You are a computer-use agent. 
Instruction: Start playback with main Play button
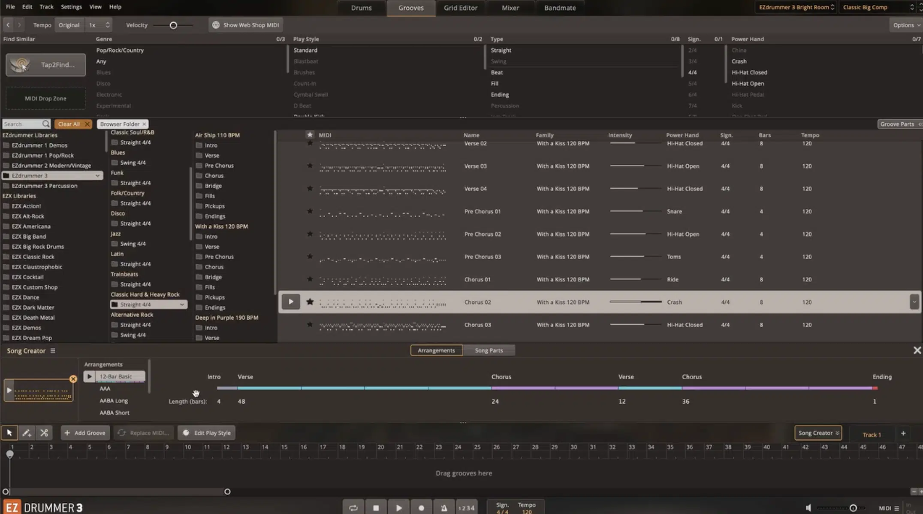(x=398, y=508)
